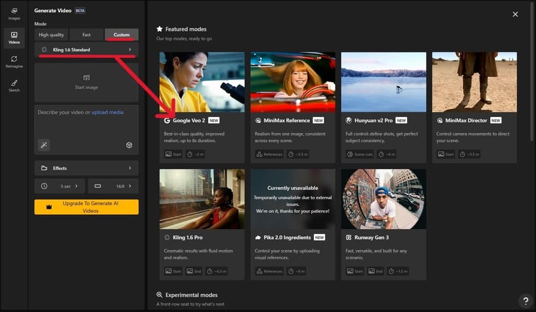Click the Currently unavailable Pika thumbnail
This screenshot has width=536, height=312.
point(293,199)
